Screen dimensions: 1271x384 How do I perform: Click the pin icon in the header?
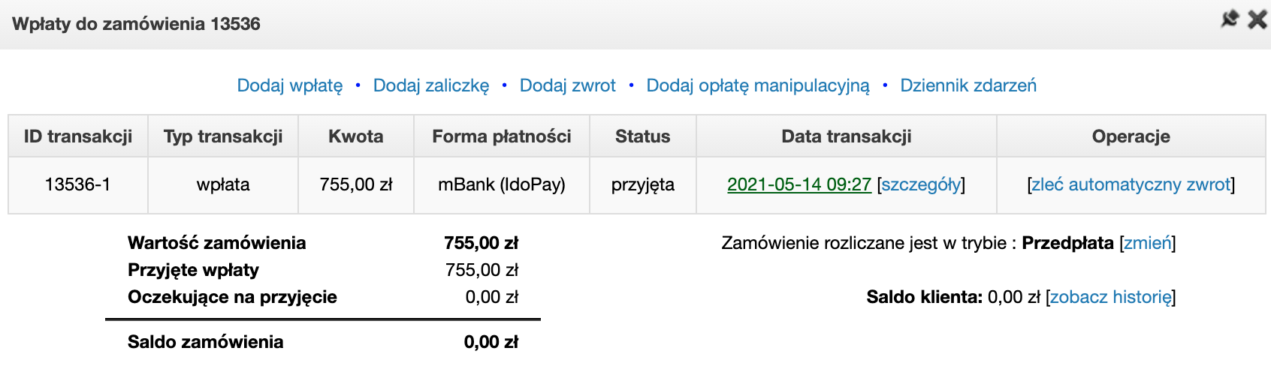pyautogui.click(x=1230, y=19)
